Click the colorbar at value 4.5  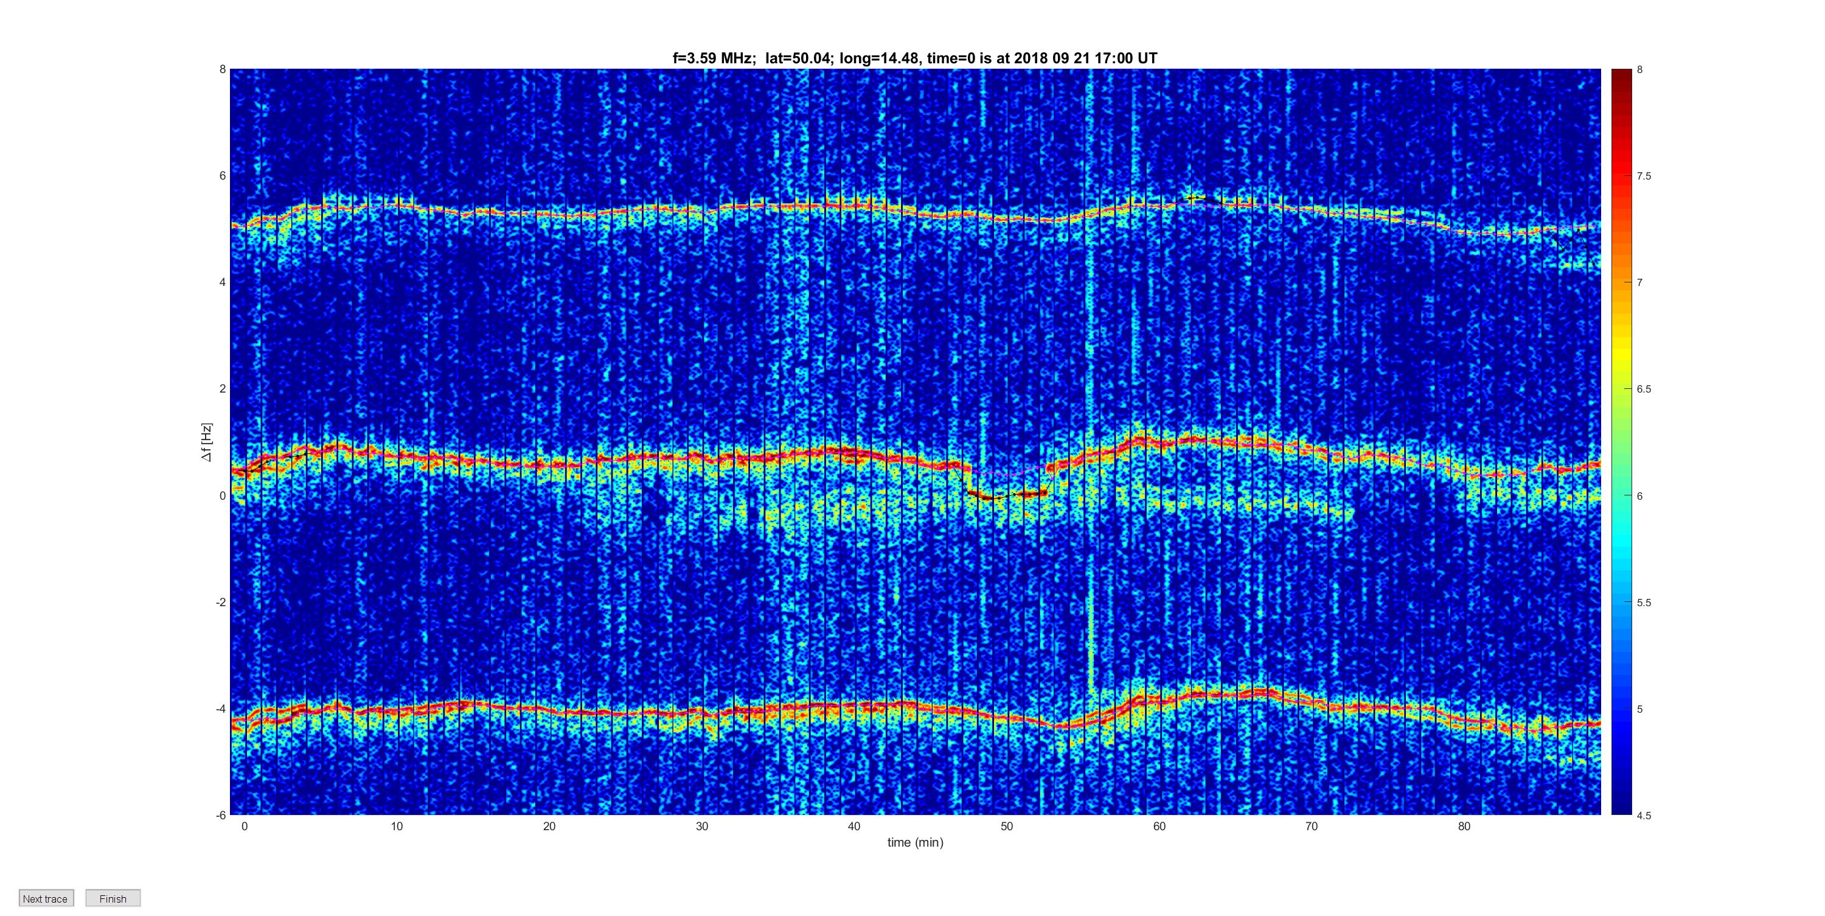coord(1622,813)
